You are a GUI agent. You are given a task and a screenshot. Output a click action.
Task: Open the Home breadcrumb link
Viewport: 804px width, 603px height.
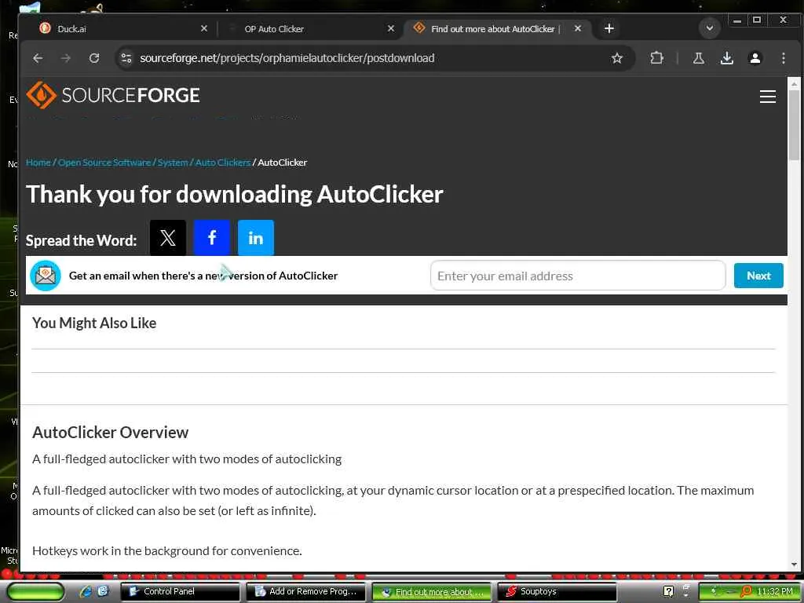[x=38, y=163]
